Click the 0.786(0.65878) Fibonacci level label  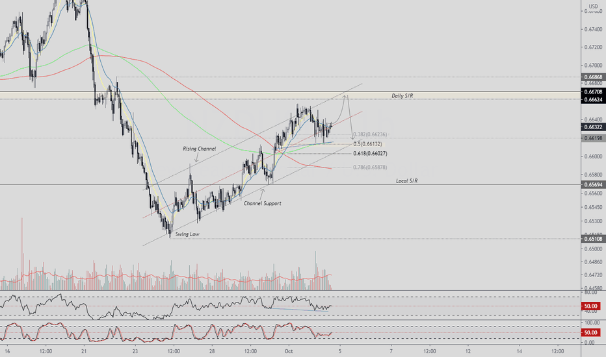coord(370,167)
